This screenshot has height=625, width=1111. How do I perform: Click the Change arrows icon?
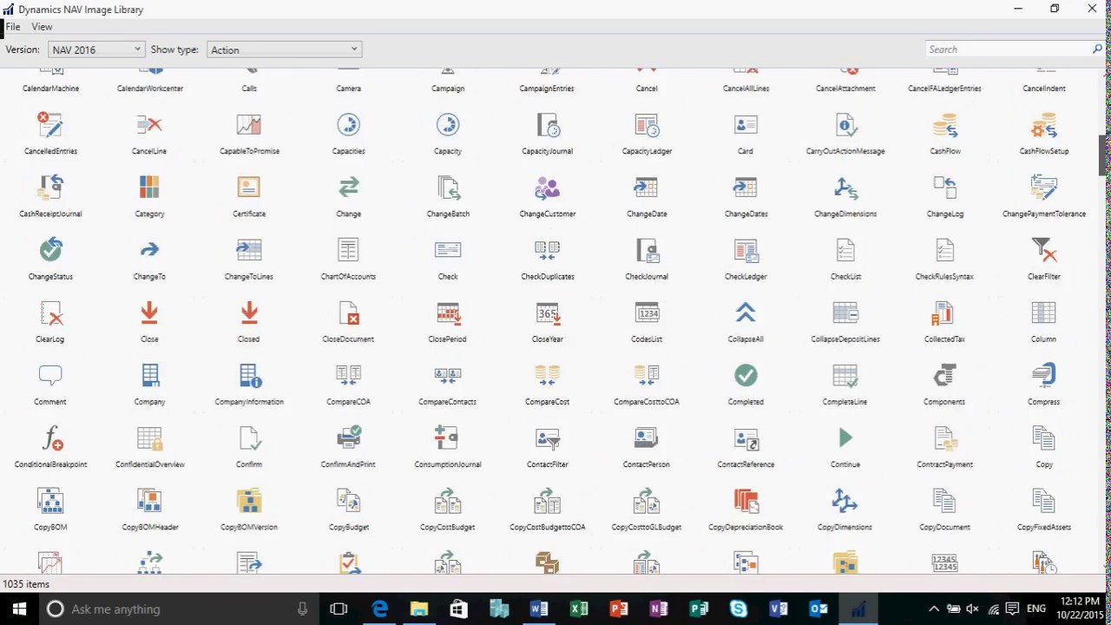pos(348,187)
